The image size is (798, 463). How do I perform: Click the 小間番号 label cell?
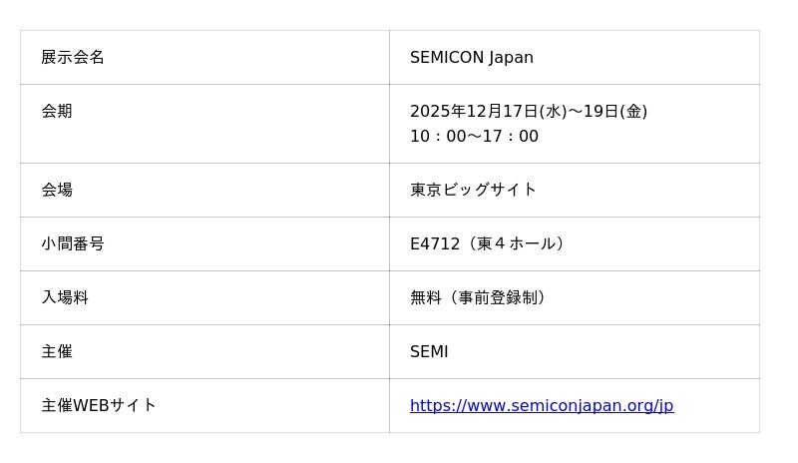click(73, 243)
